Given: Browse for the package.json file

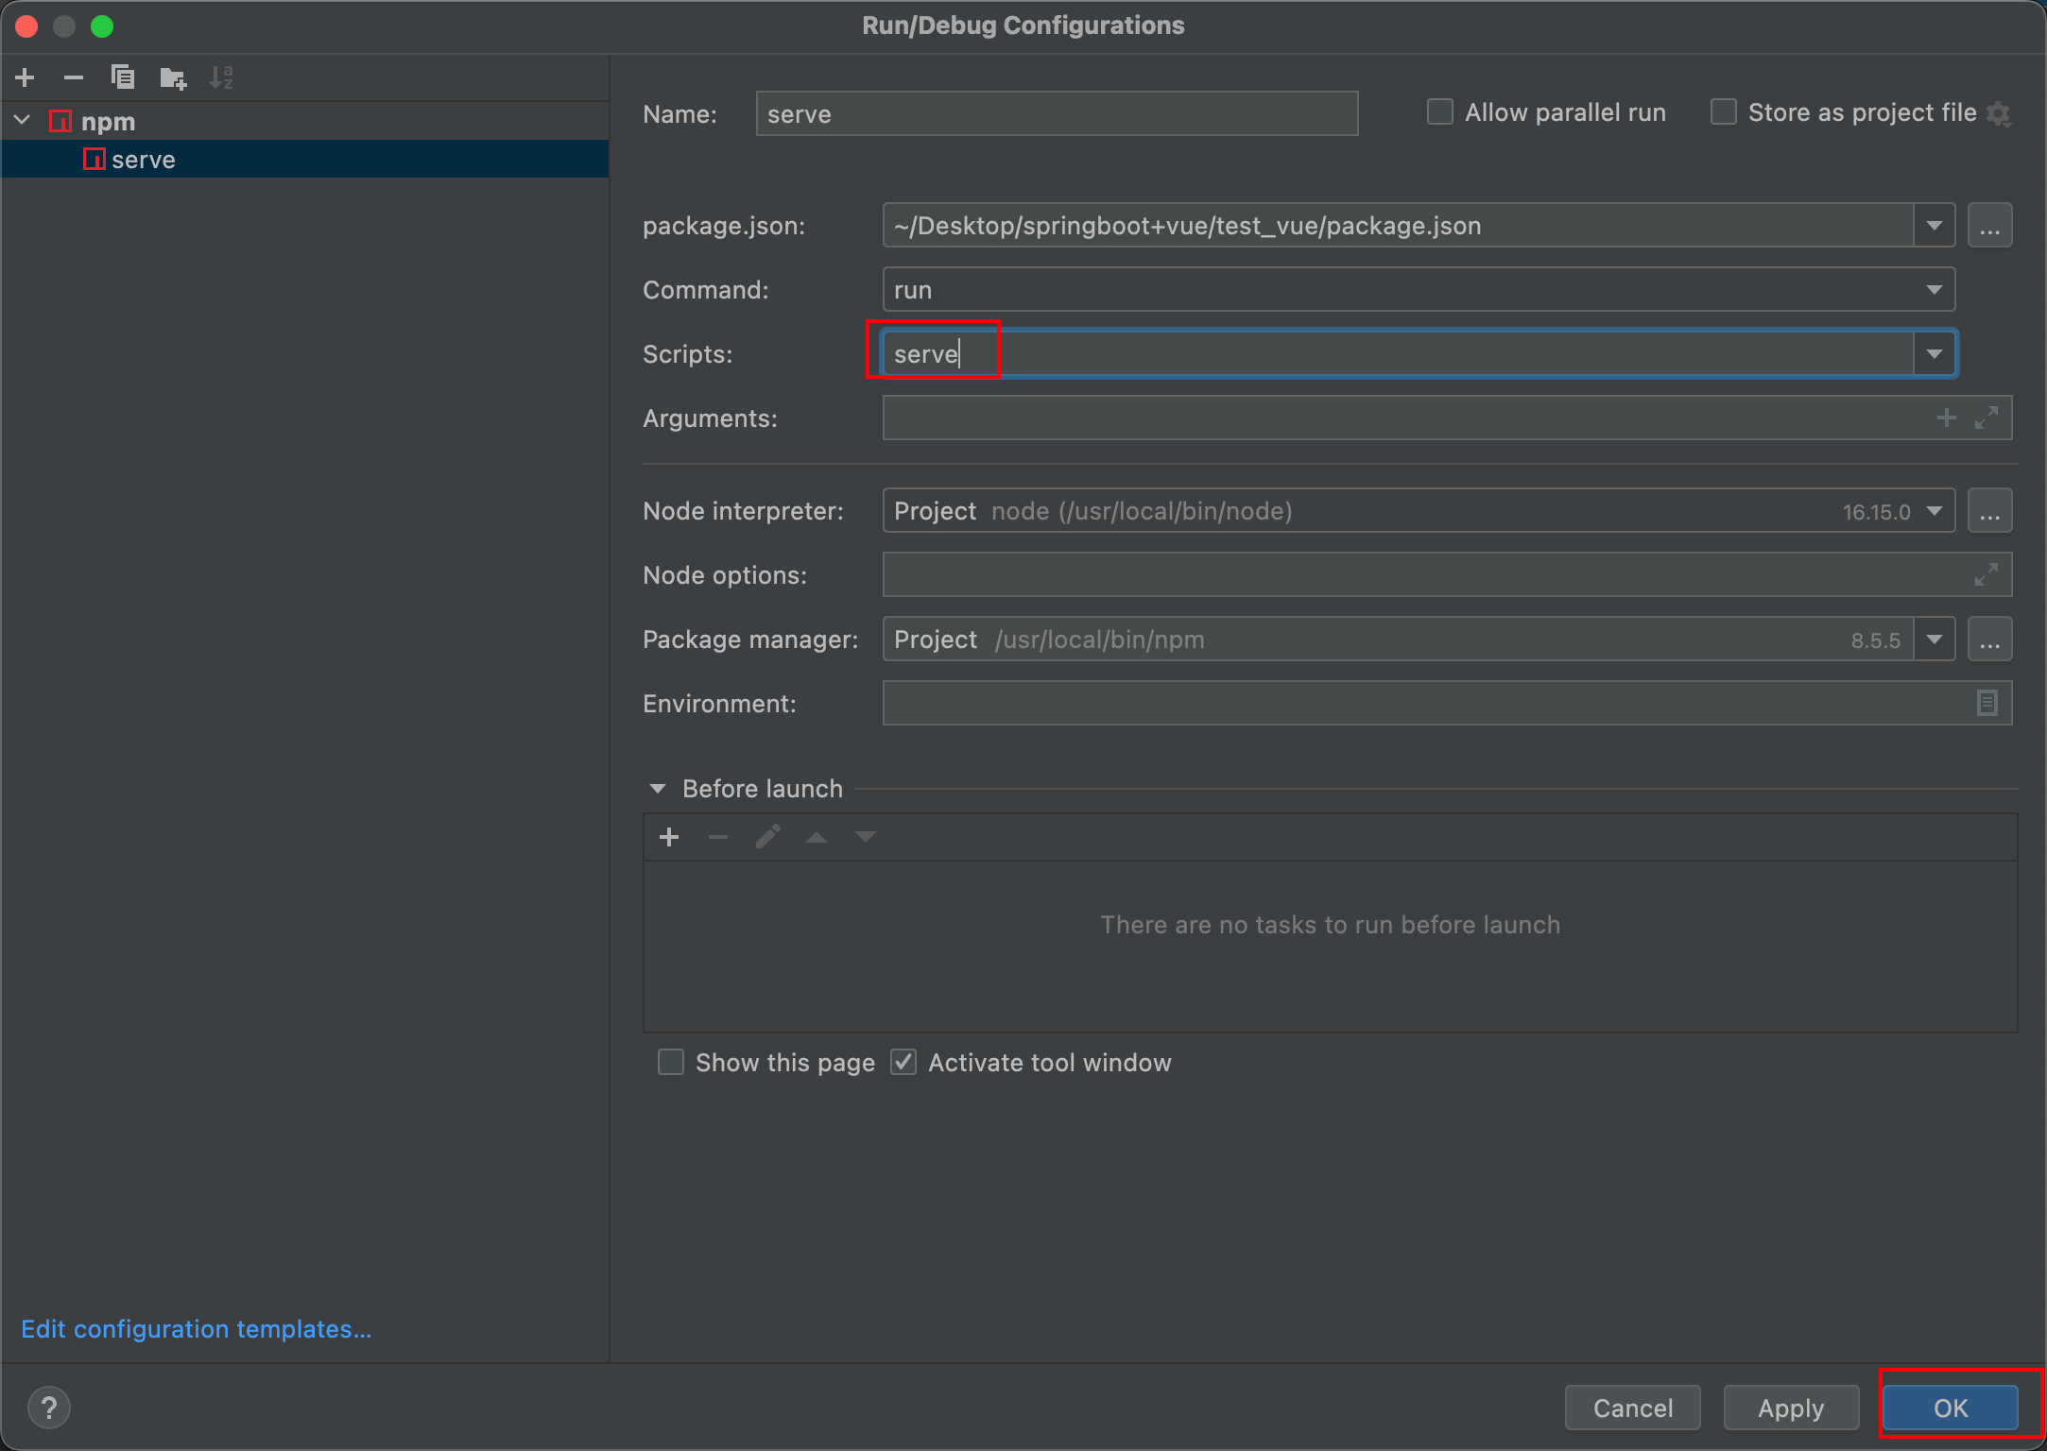Looking at the screenshot, I should click(1989, 226).
